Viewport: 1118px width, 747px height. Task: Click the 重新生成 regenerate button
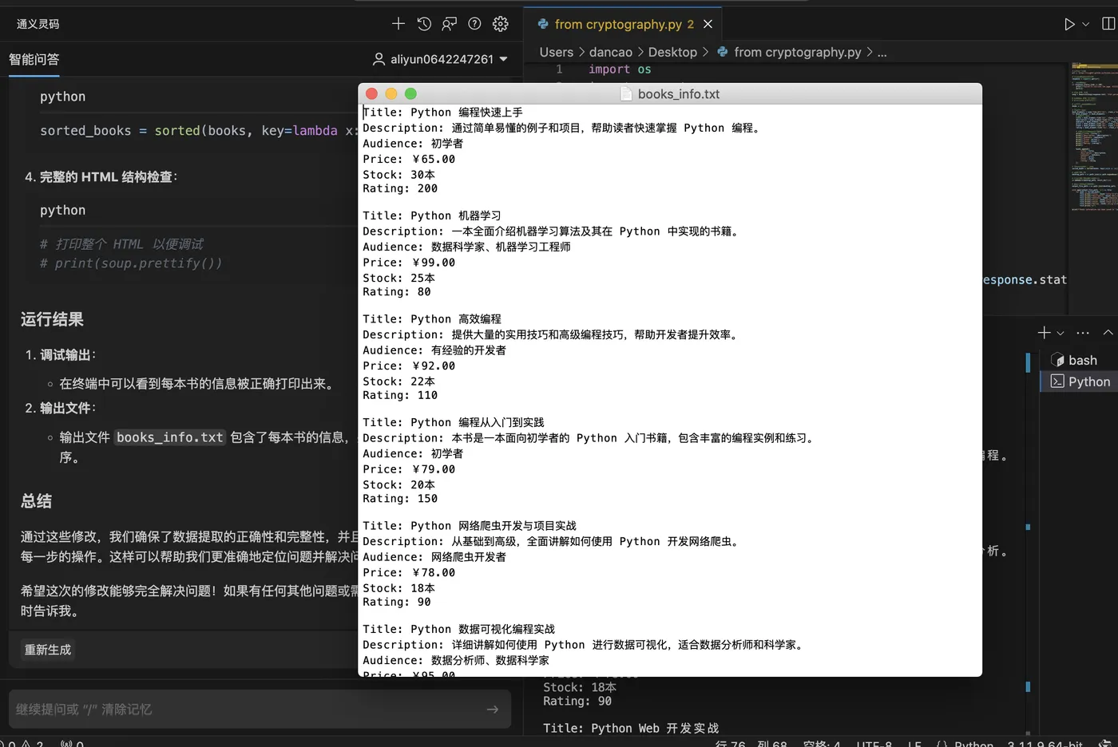click(x=48, y=650)
